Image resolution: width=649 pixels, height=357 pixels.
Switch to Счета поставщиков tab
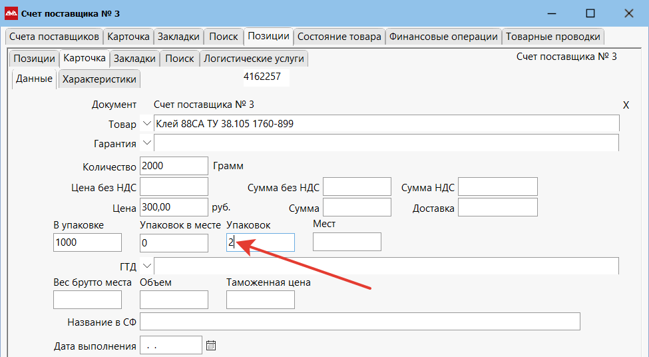pos(54,37)
